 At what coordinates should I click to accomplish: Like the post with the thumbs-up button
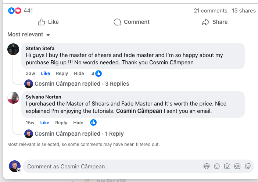coord(48,22)
